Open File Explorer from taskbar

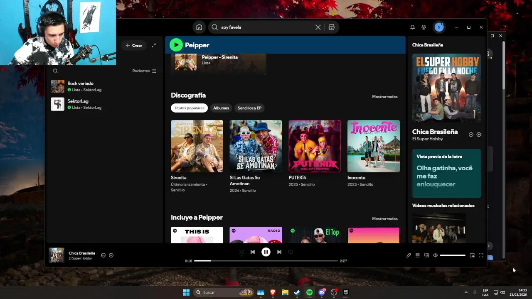pyautogui.click(x=285, y=292)
